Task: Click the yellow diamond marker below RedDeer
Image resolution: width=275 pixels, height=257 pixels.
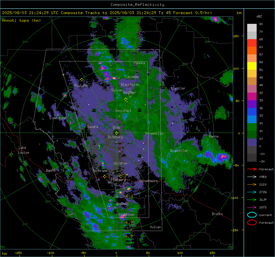Action: (x=126, y=99)
